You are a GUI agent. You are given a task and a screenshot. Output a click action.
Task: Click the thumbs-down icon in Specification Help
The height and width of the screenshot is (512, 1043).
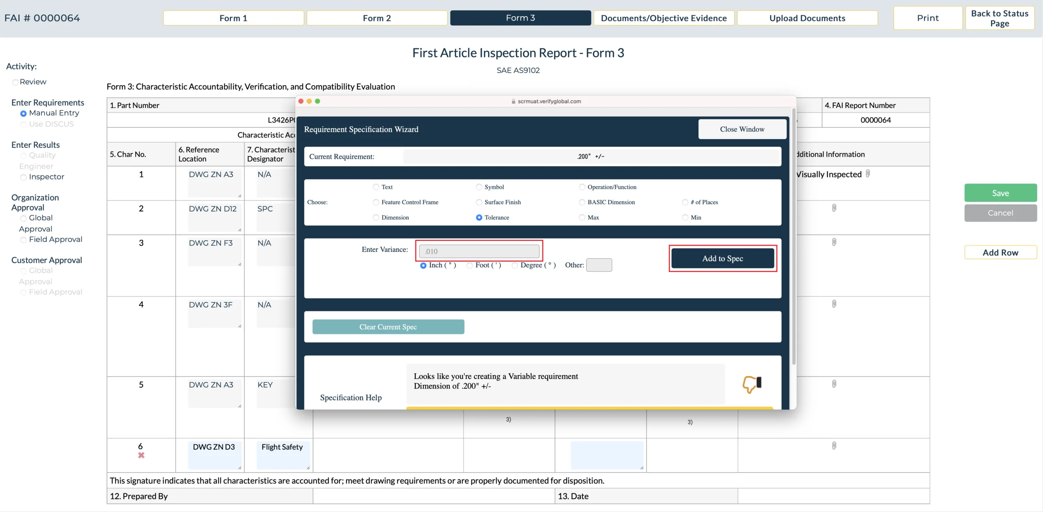click(x=752, y=384)
